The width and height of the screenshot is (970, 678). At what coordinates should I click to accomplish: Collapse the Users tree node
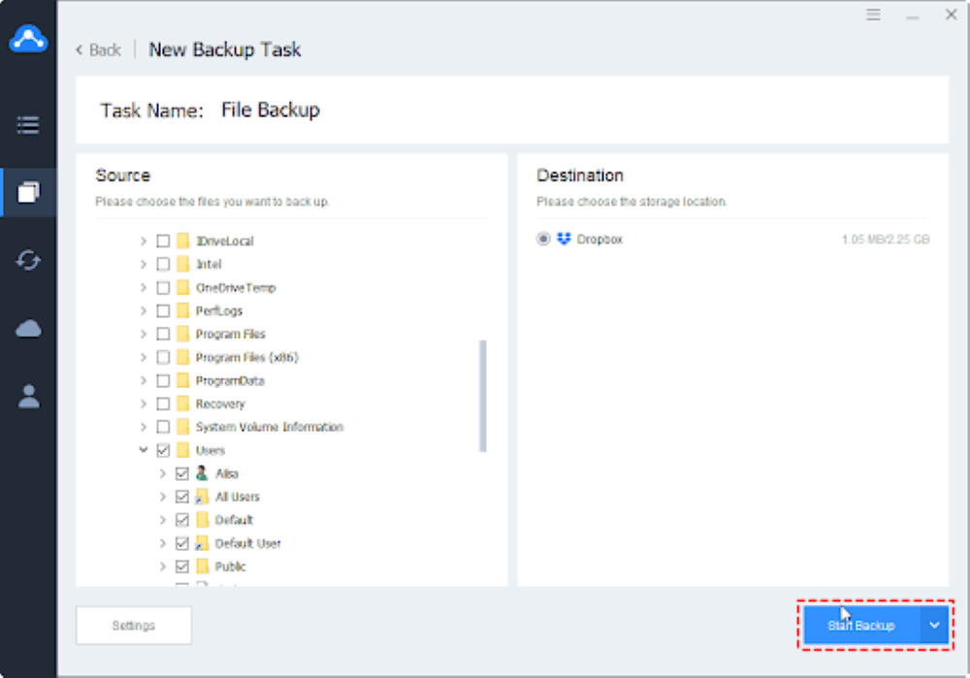tap(144, 450)
